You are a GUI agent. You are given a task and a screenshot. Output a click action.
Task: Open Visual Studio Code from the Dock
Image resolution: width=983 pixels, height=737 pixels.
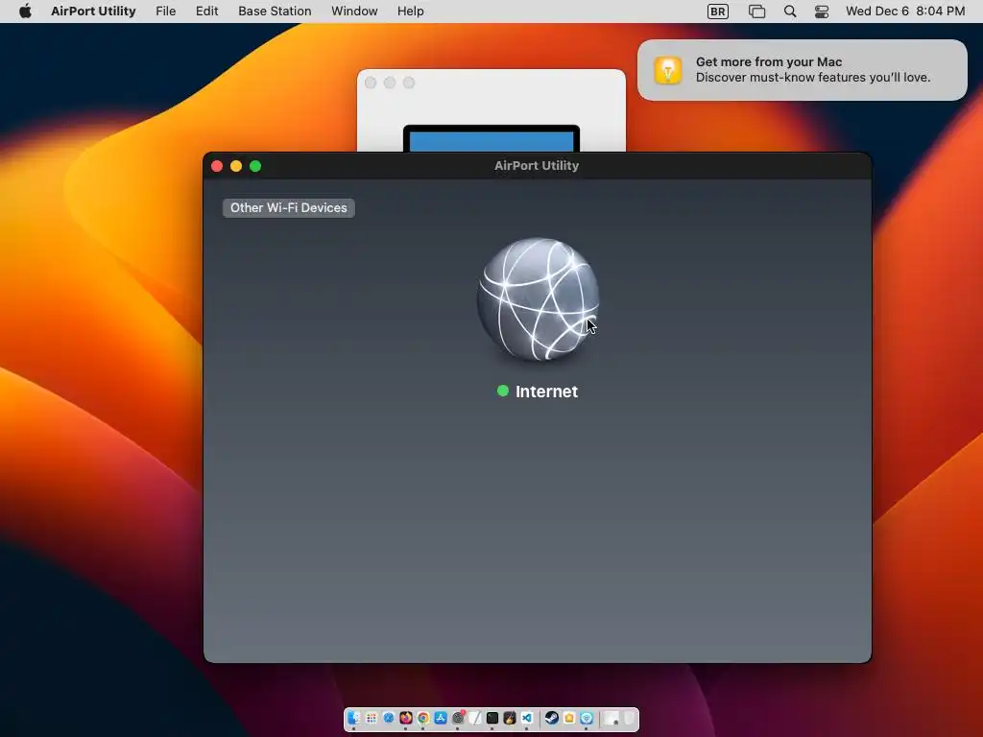coord(527,718)
